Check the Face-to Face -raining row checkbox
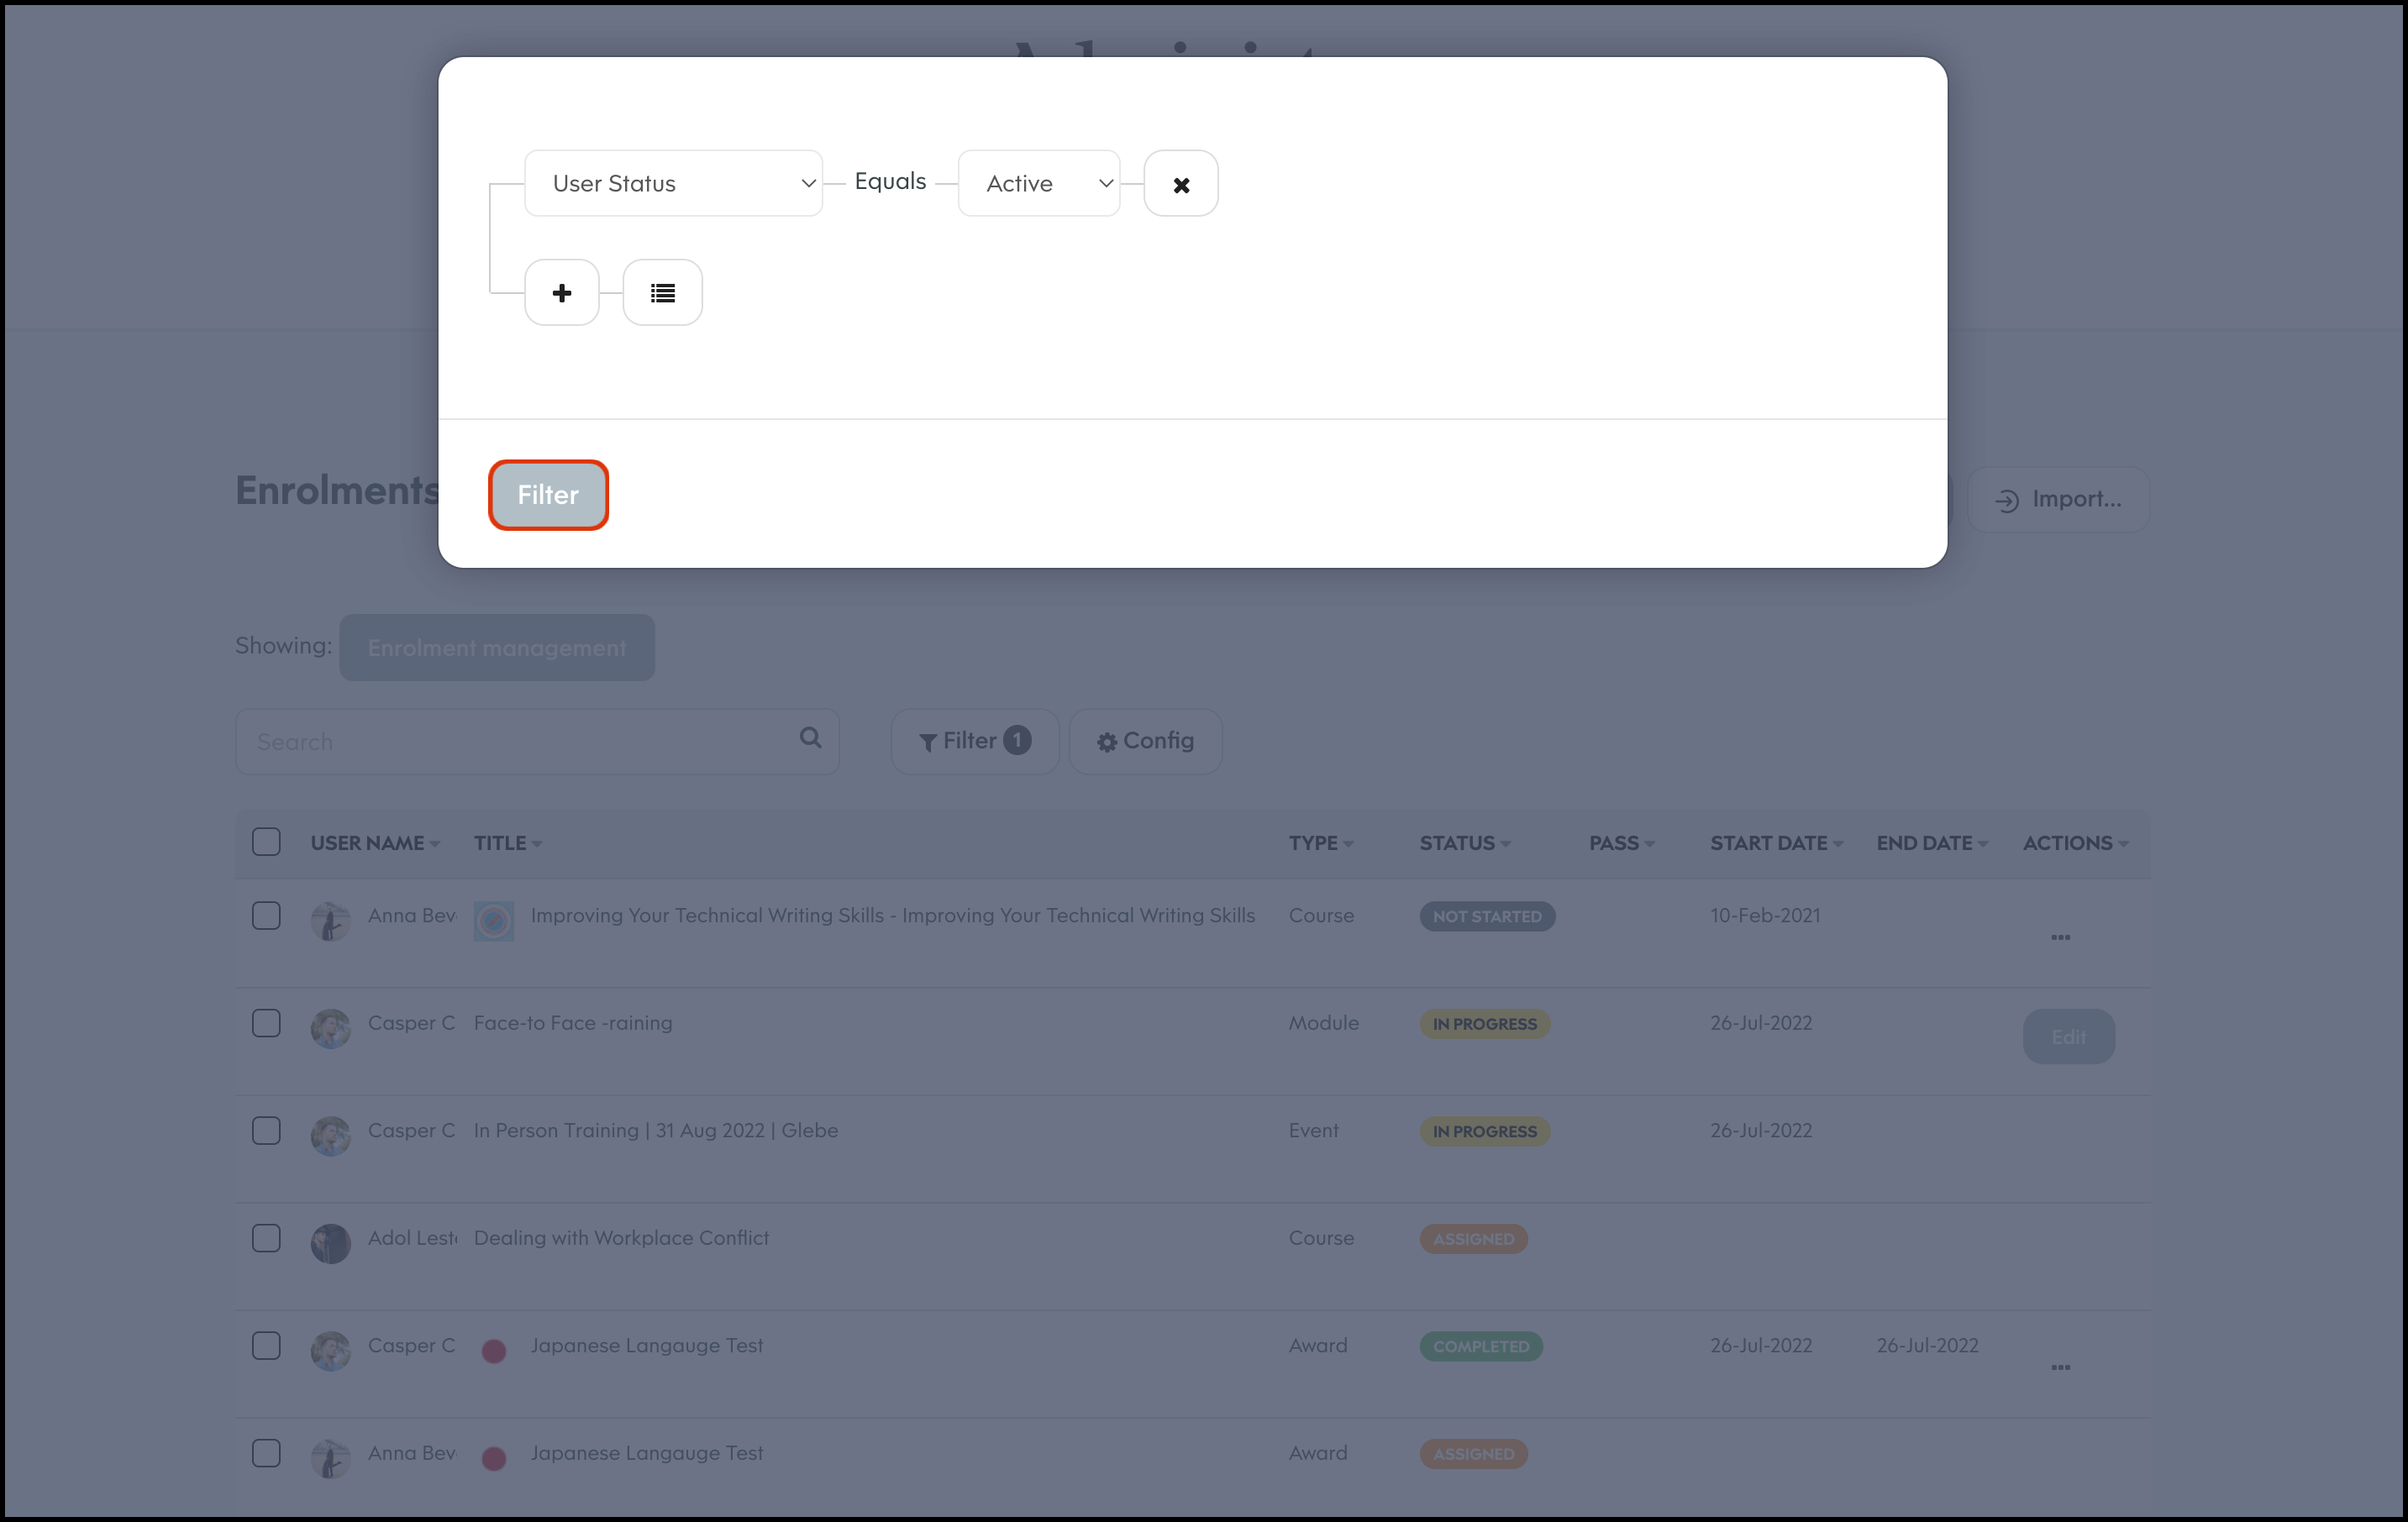Image resolution: width=2408 pixels, height=1522 pixels. pyautogui.click(x=266, y=1023)
